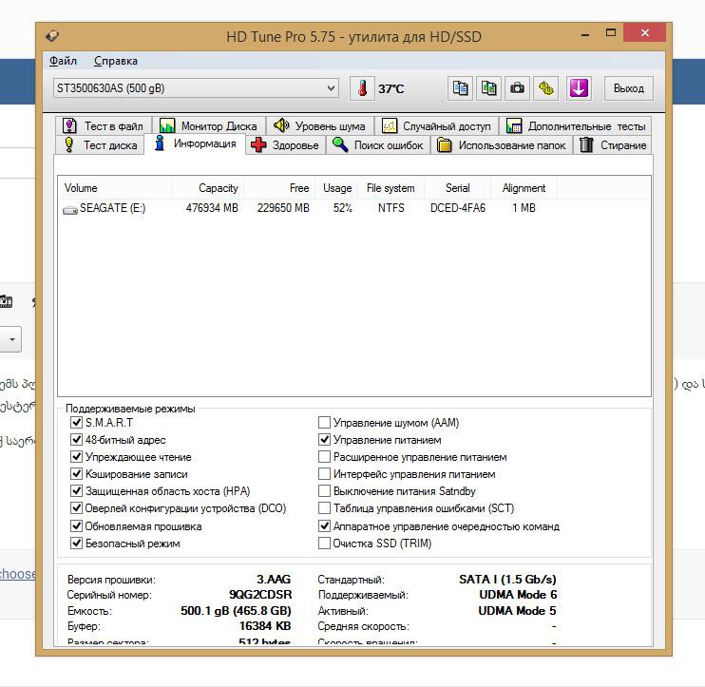705x687 pixels.
Task: Select the SEAGATE (E:) volume row
Action: coord(112,208)
